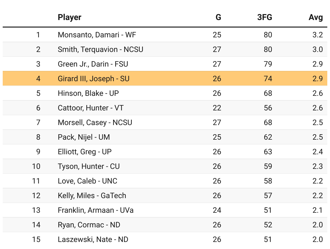Screen dimensions: 330x249
Task: Click the Avg column header
Action: [x=316, y=18]
